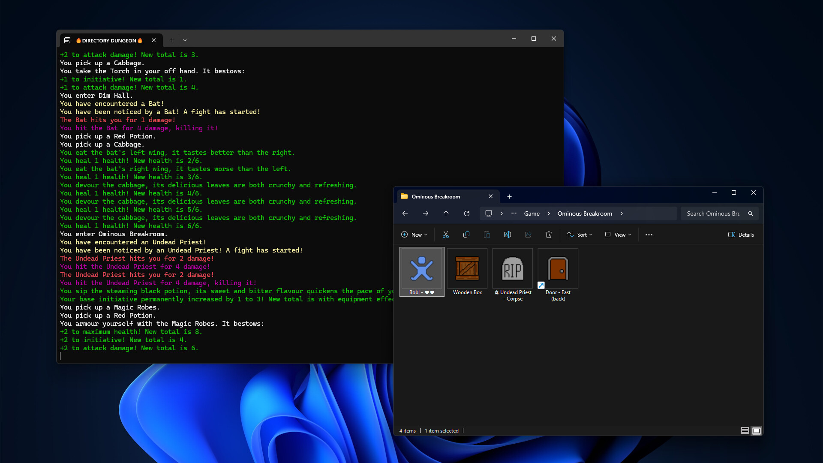Click the Paste icon in the toolbar
This screenshot has width=823, height=463.
point(487,235)
